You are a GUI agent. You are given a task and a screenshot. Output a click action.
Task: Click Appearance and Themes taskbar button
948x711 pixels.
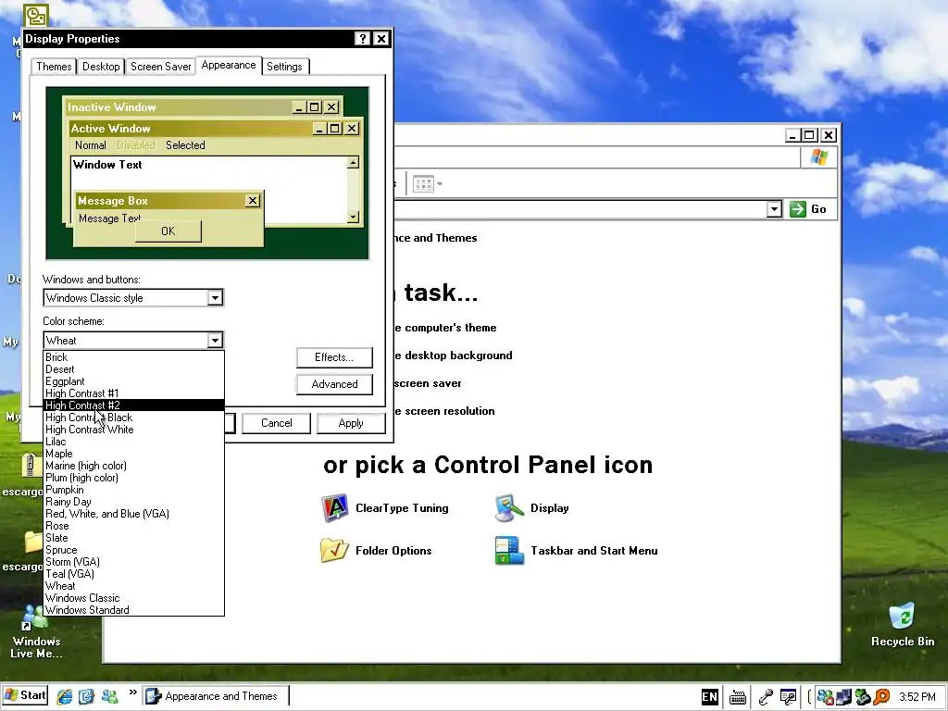click(216, 696)
